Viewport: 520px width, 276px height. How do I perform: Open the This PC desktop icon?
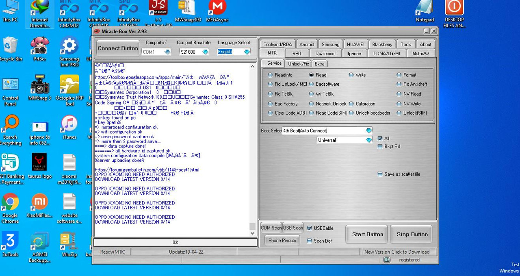click(10, 11)
